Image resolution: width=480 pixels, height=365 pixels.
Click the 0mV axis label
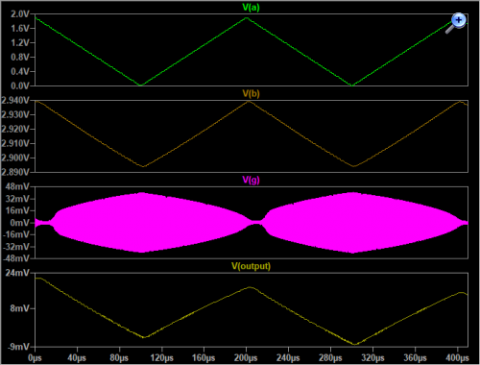19,223
